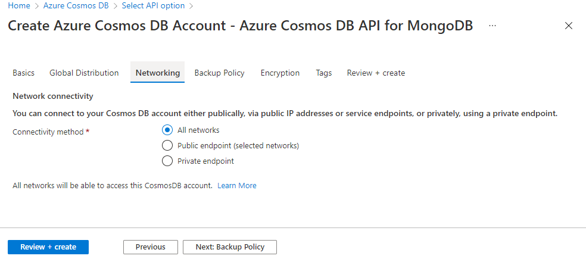
Task: Click the Network connectivity heading text
Action: (52, 96)
